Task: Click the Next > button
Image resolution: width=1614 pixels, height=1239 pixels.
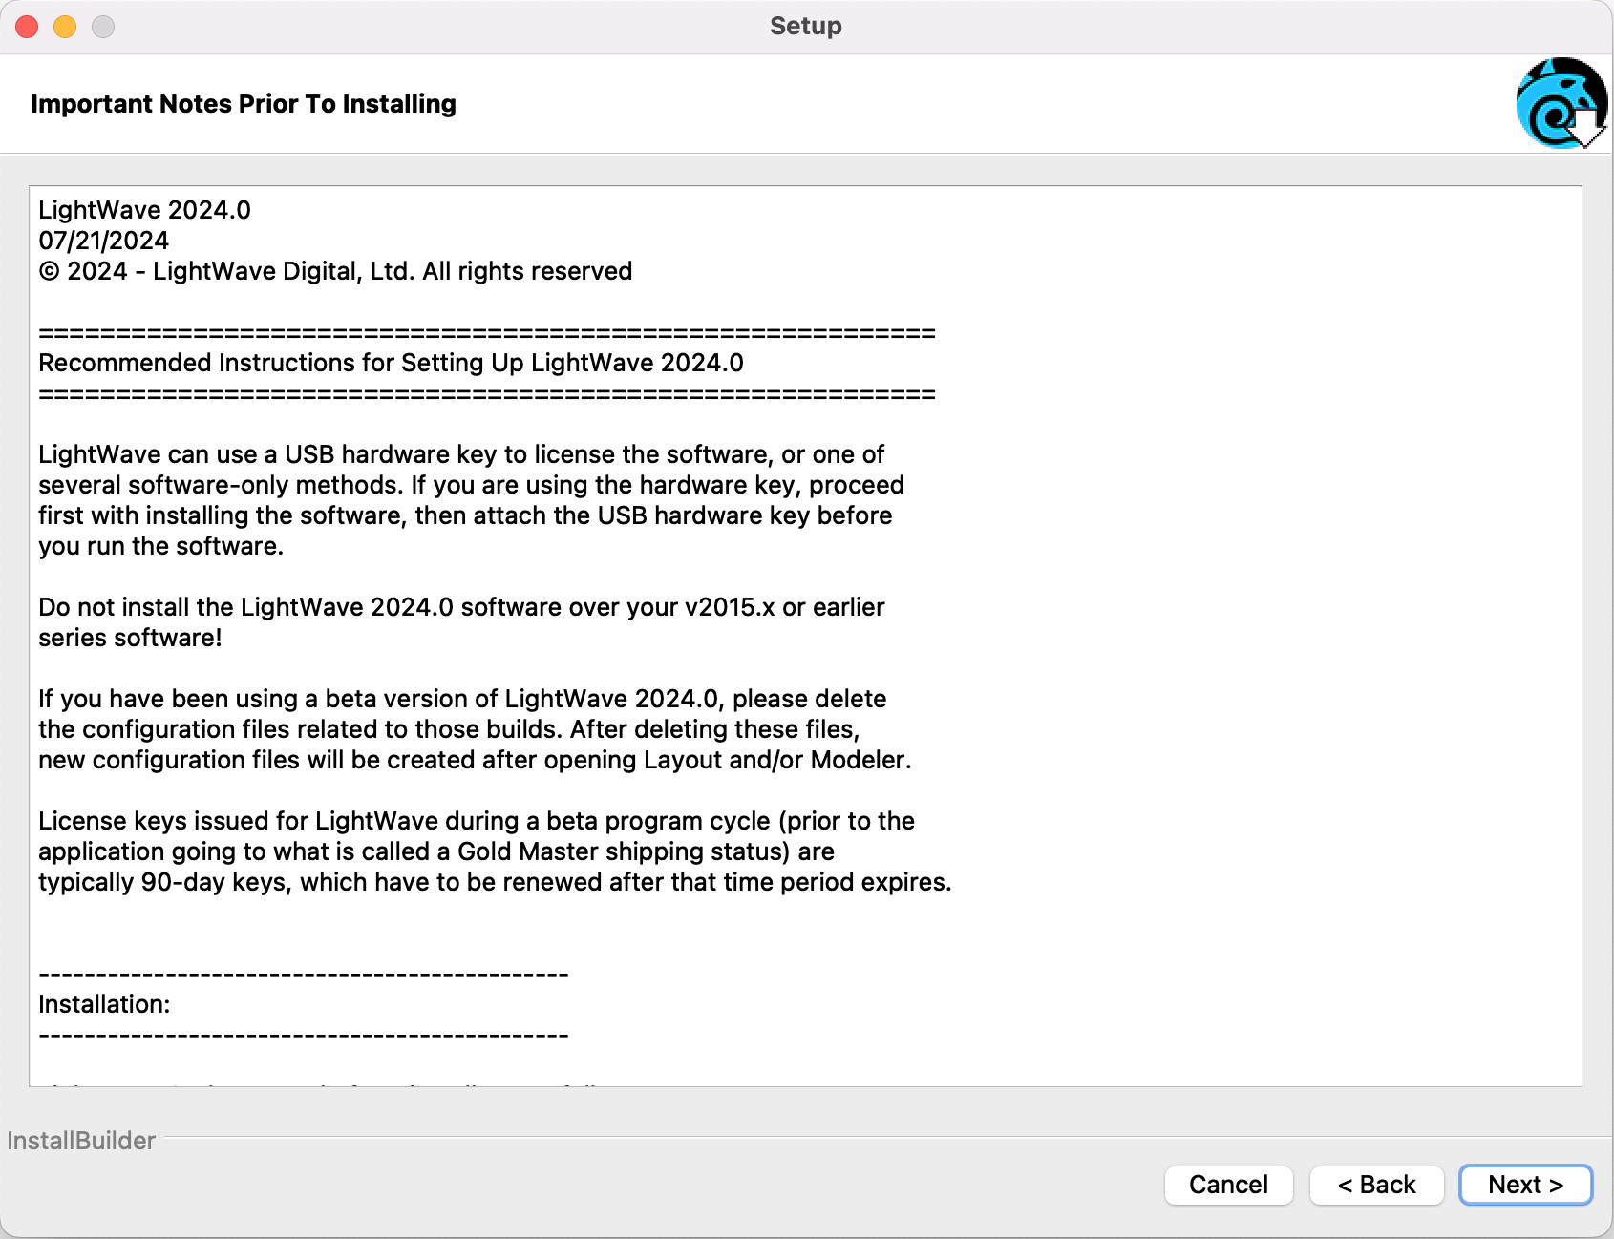Action: [x=1525, y=1185]
